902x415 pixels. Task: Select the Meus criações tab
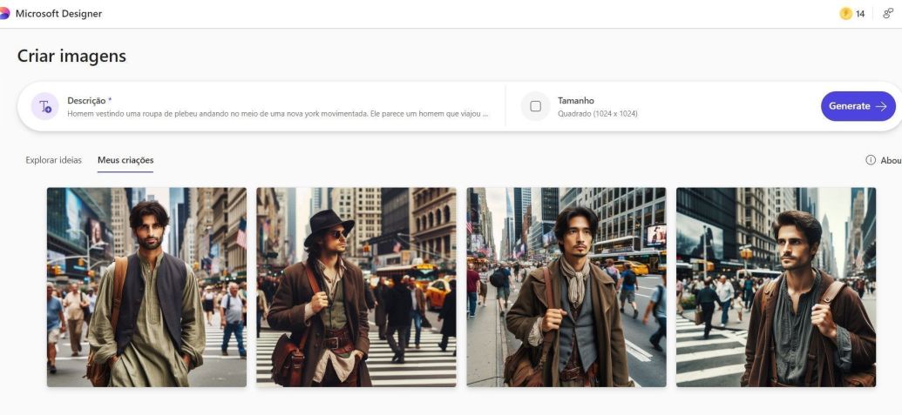point(125,160)
